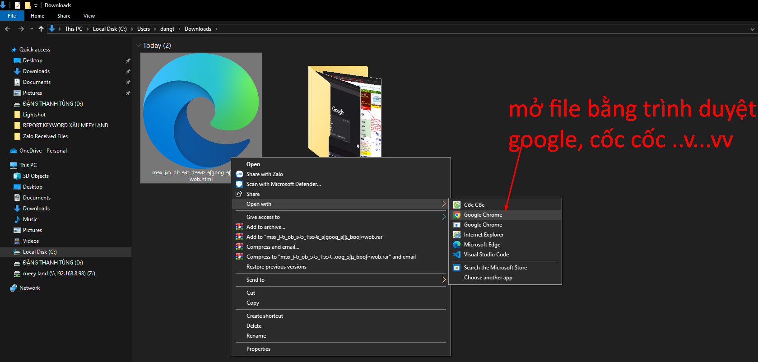Choose Compress to rar and email
This screenshot has height=362, width=758.
(341, 257)
